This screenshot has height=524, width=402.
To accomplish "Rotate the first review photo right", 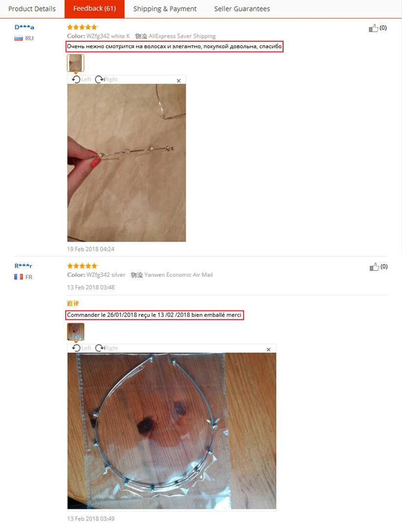I will tap(106, 79).
